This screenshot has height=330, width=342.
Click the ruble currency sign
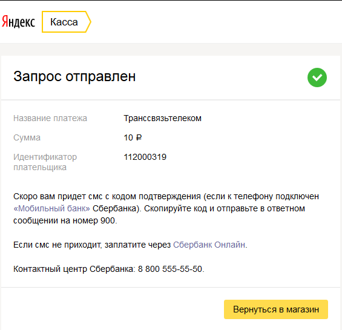coord(139,137)
